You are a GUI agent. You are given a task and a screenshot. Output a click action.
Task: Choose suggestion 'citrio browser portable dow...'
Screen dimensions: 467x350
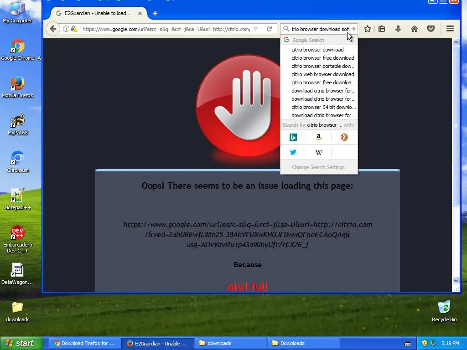point(319,66)
